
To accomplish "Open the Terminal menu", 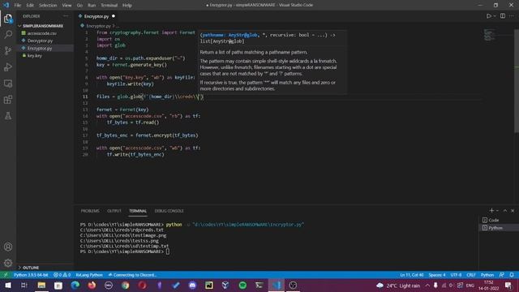I will click(x=109, y=6).
